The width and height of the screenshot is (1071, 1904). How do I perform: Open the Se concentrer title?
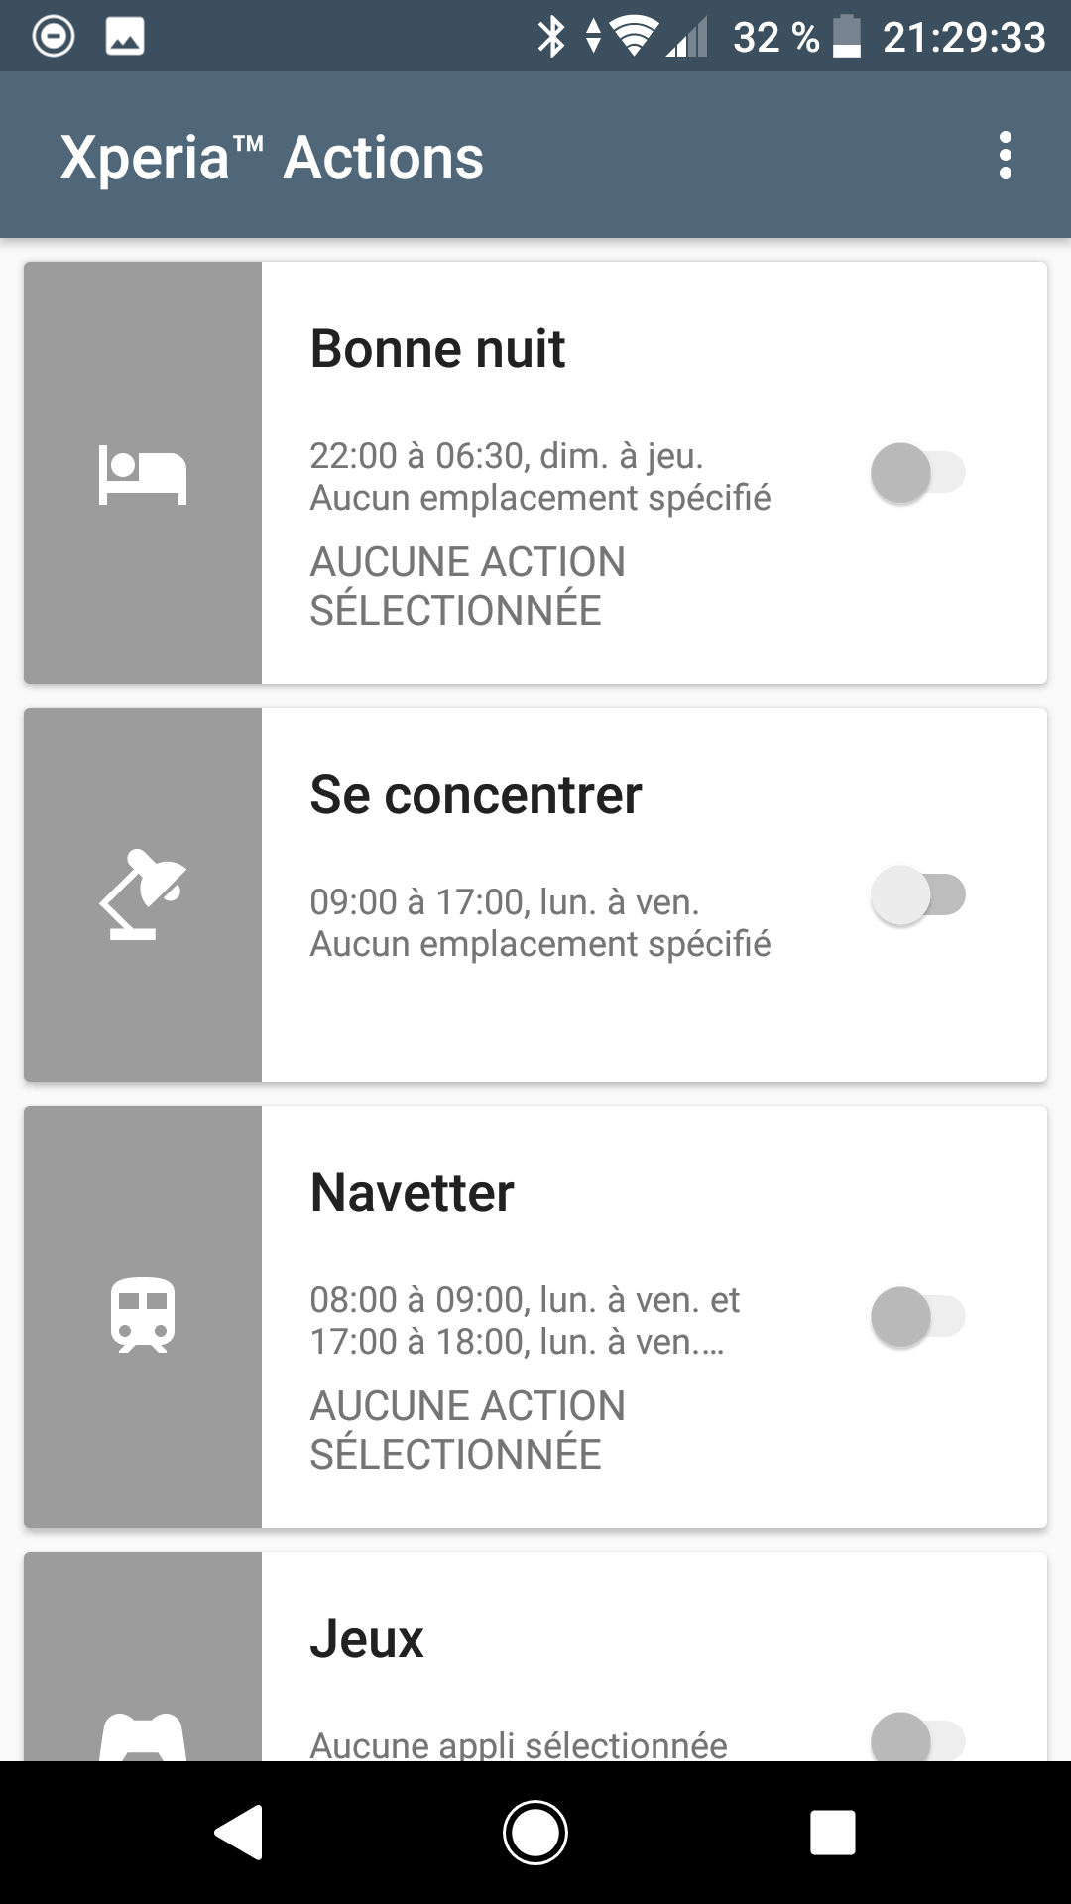pos(476,795)
